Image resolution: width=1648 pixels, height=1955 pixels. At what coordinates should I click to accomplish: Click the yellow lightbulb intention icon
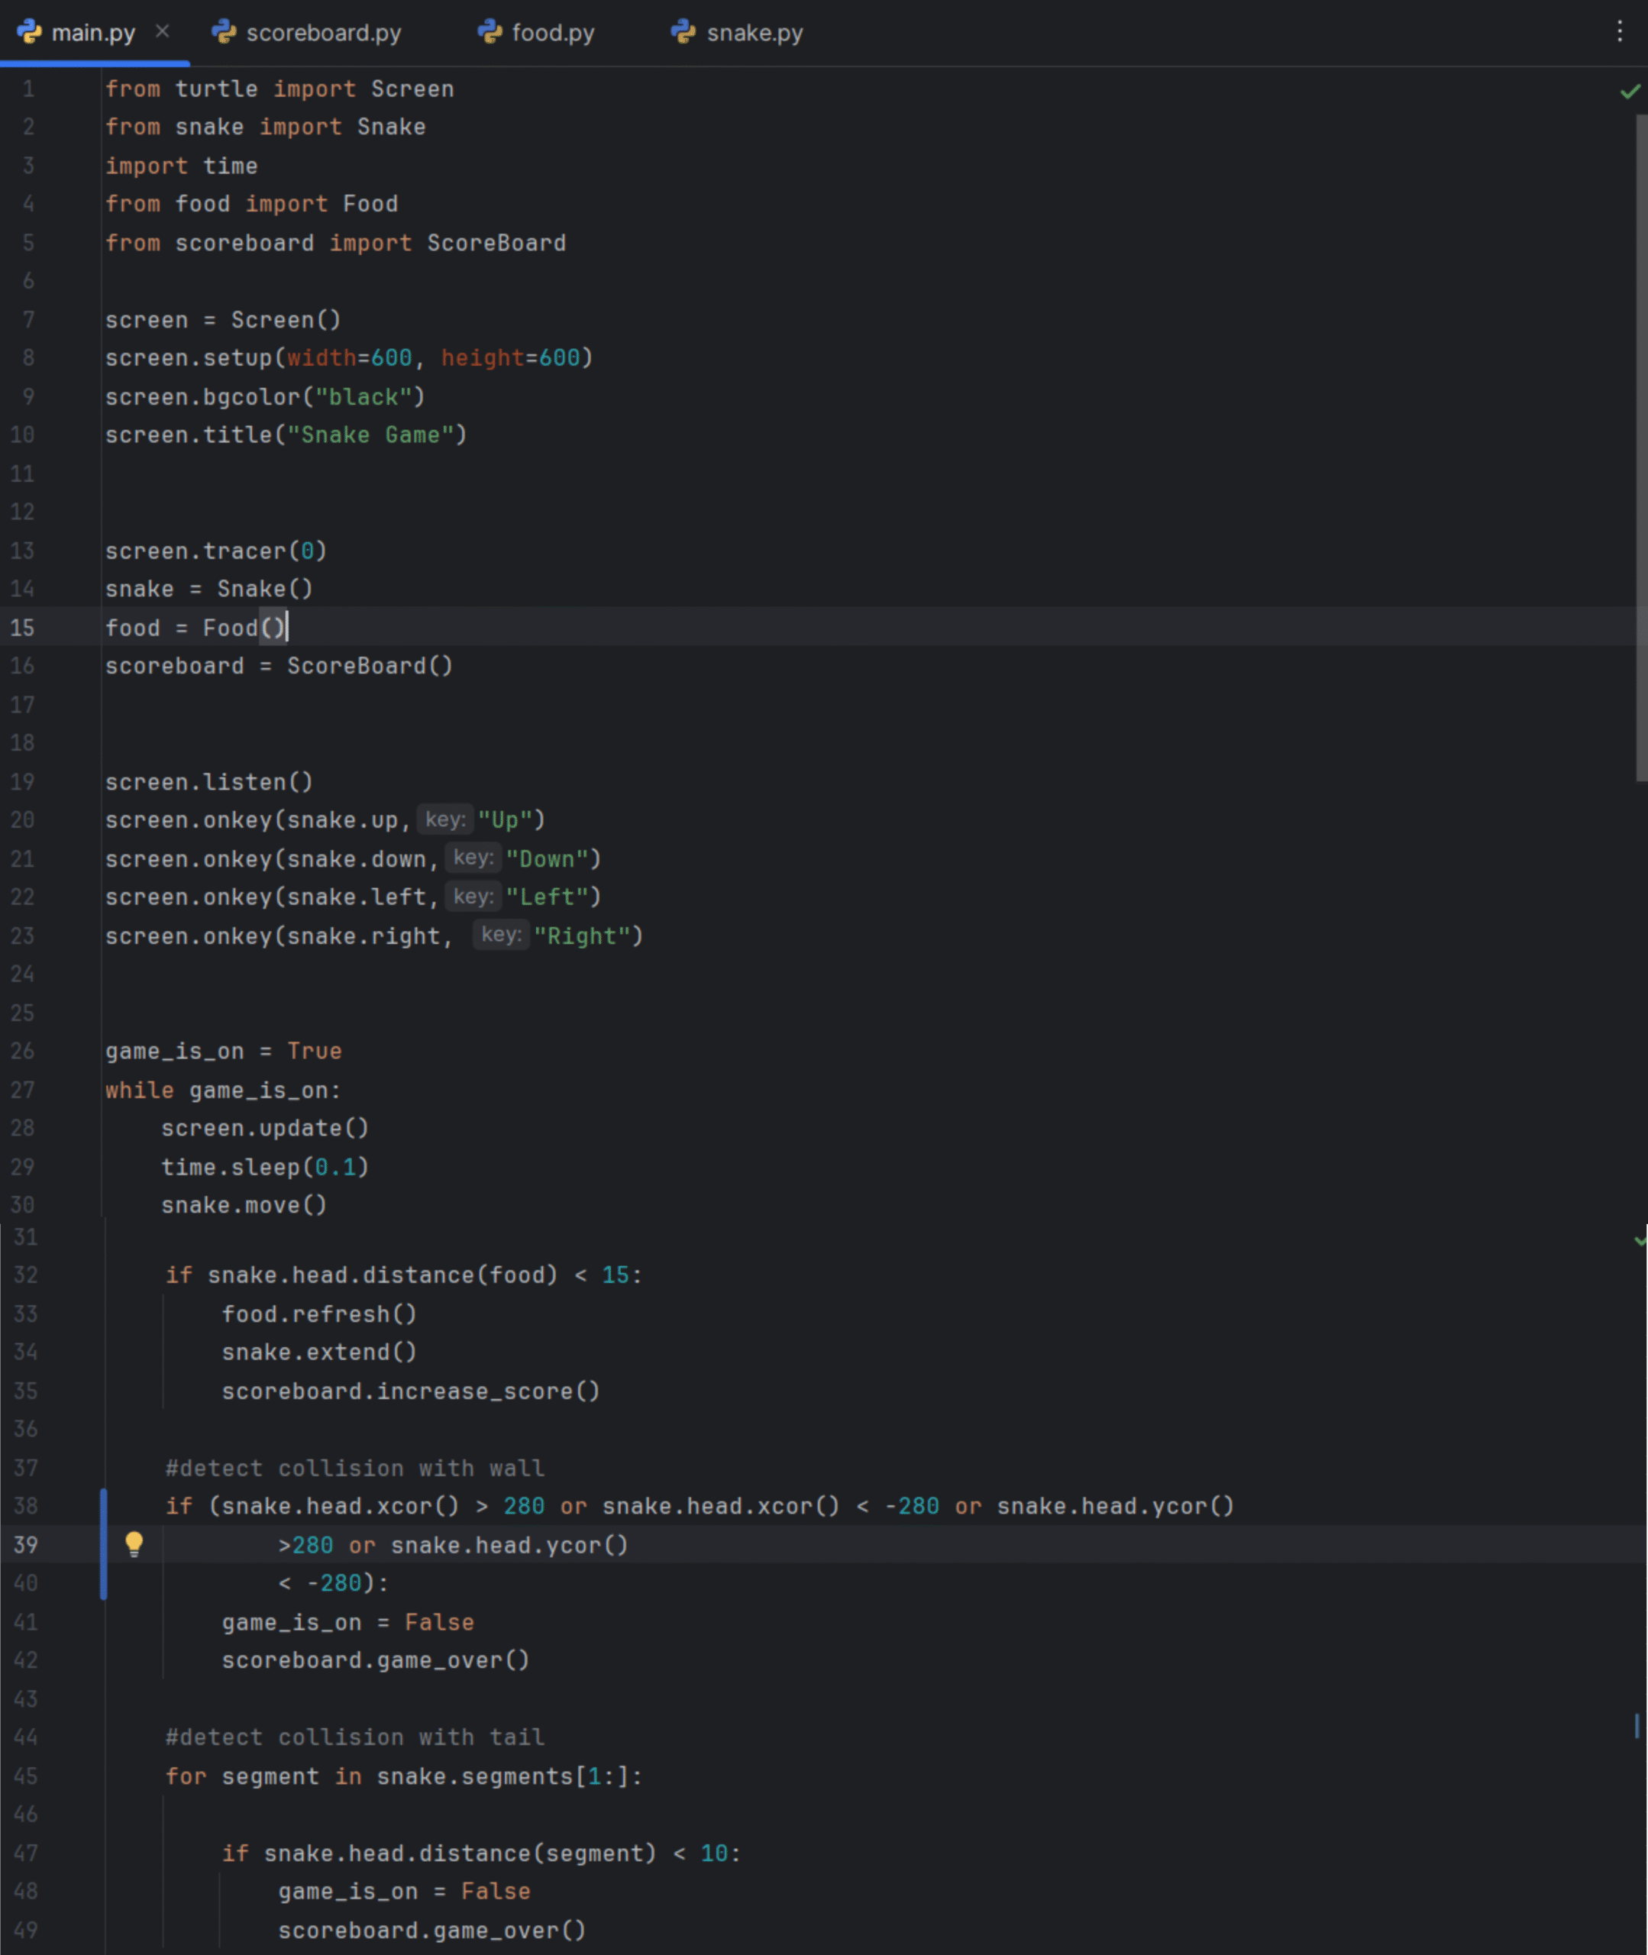pyautogui.click(x=134, y=1543)
